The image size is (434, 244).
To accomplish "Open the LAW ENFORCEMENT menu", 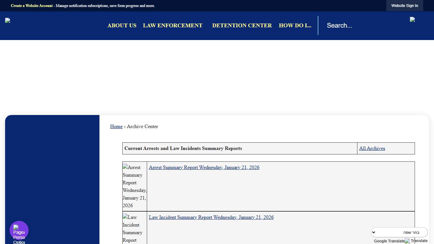I will point(173,25).
